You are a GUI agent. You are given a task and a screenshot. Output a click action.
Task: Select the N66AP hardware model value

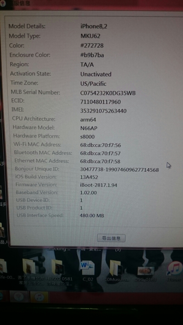click(88, 128)
